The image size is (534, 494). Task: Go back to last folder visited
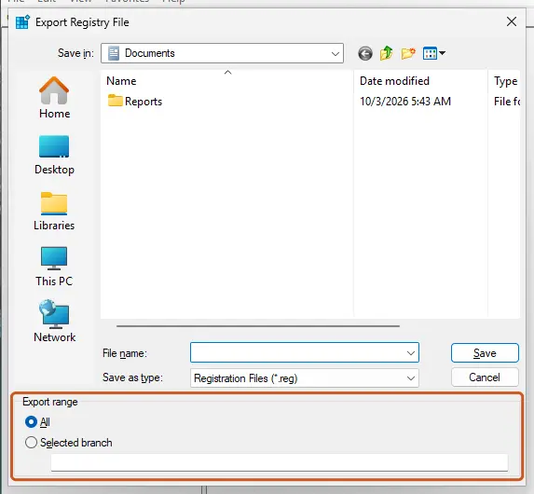pyautogui.click(x=365, y=53)
